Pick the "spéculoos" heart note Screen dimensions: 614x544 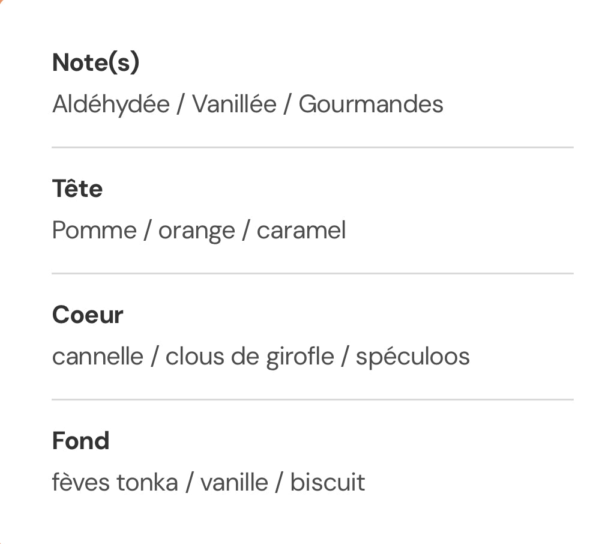click(x=412, y=358)
